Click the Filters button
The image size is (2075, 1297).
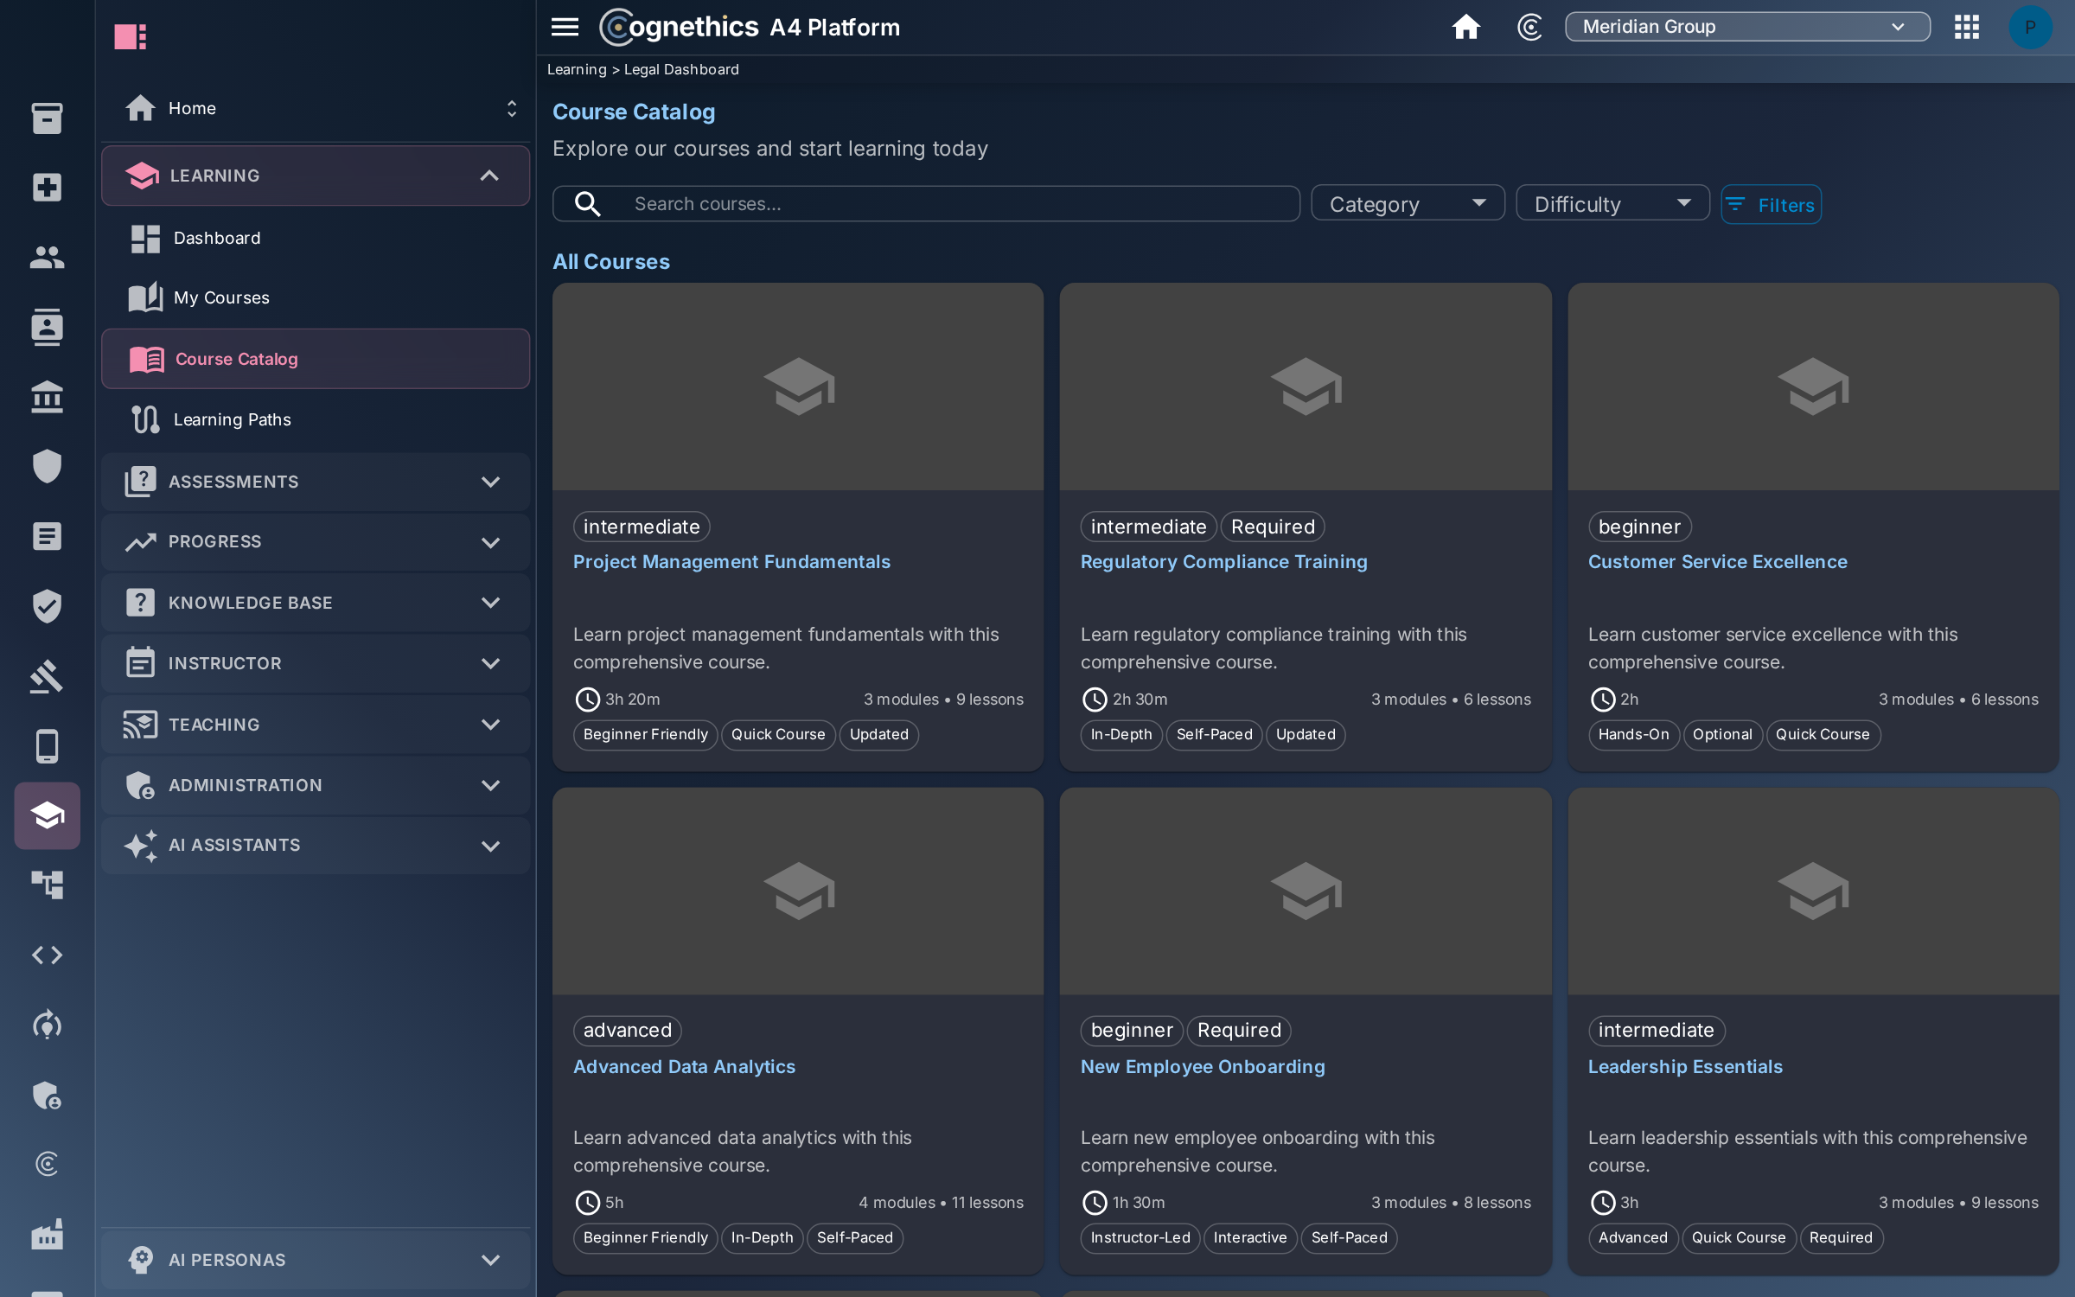(1771, 205)
